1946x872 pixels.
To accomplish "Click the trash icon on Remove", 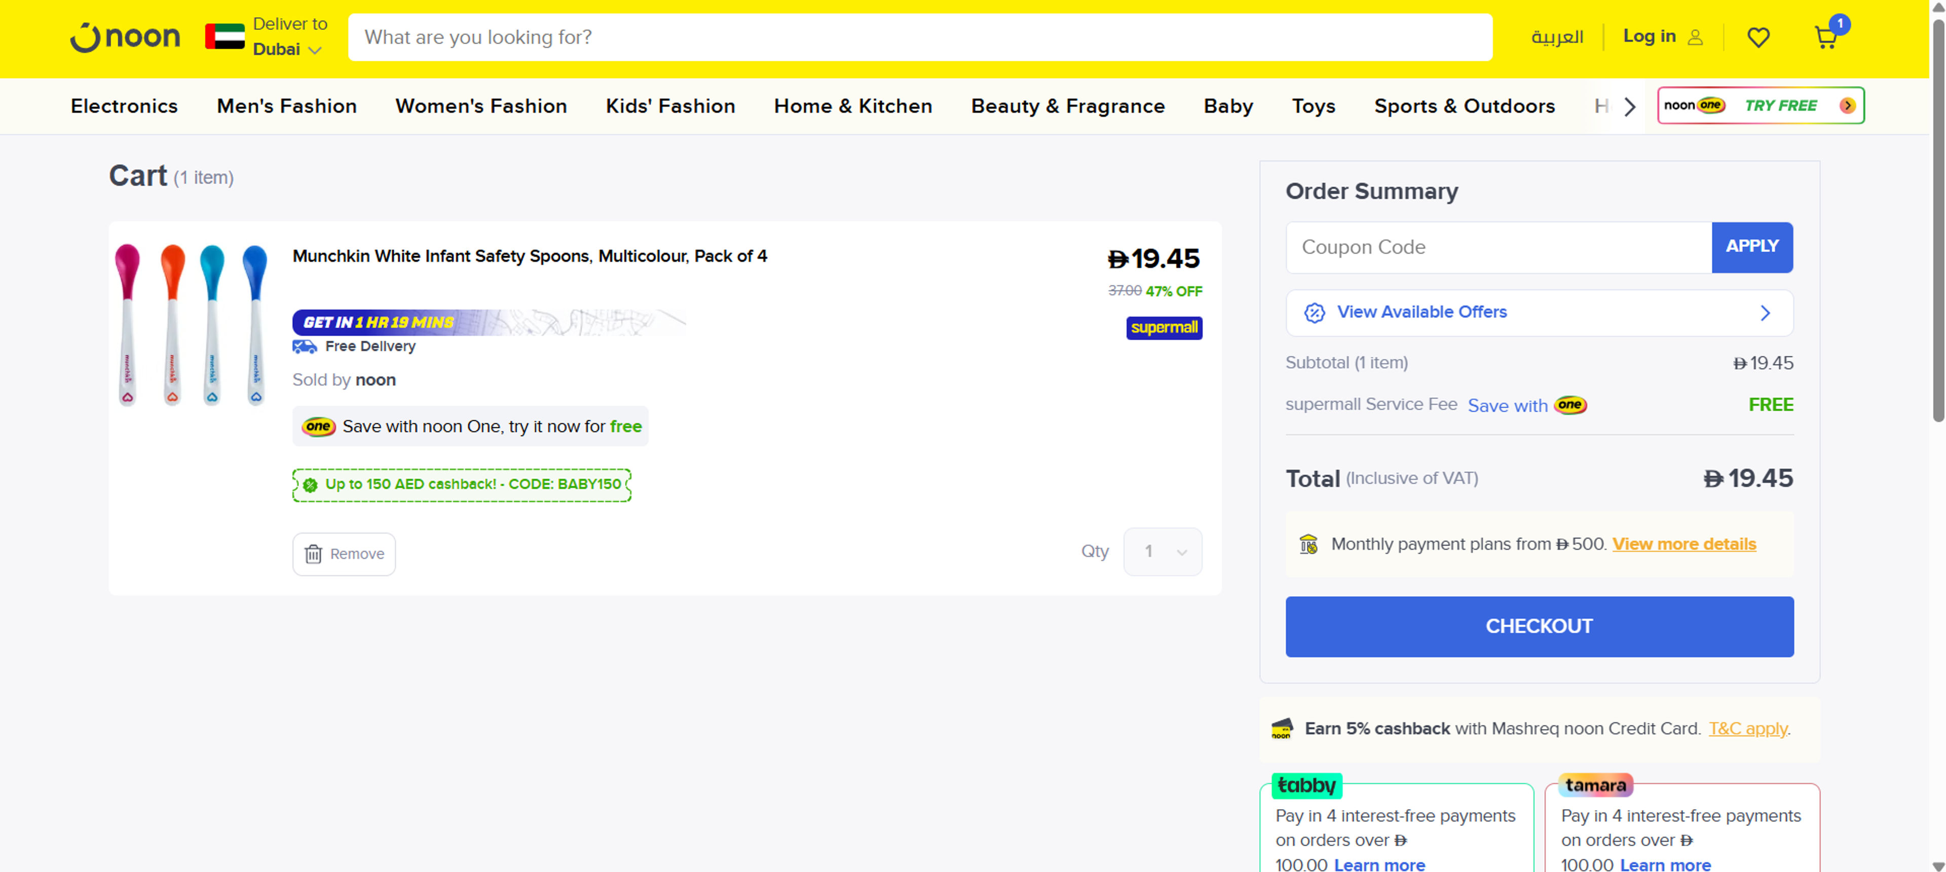I will point(313,554).
